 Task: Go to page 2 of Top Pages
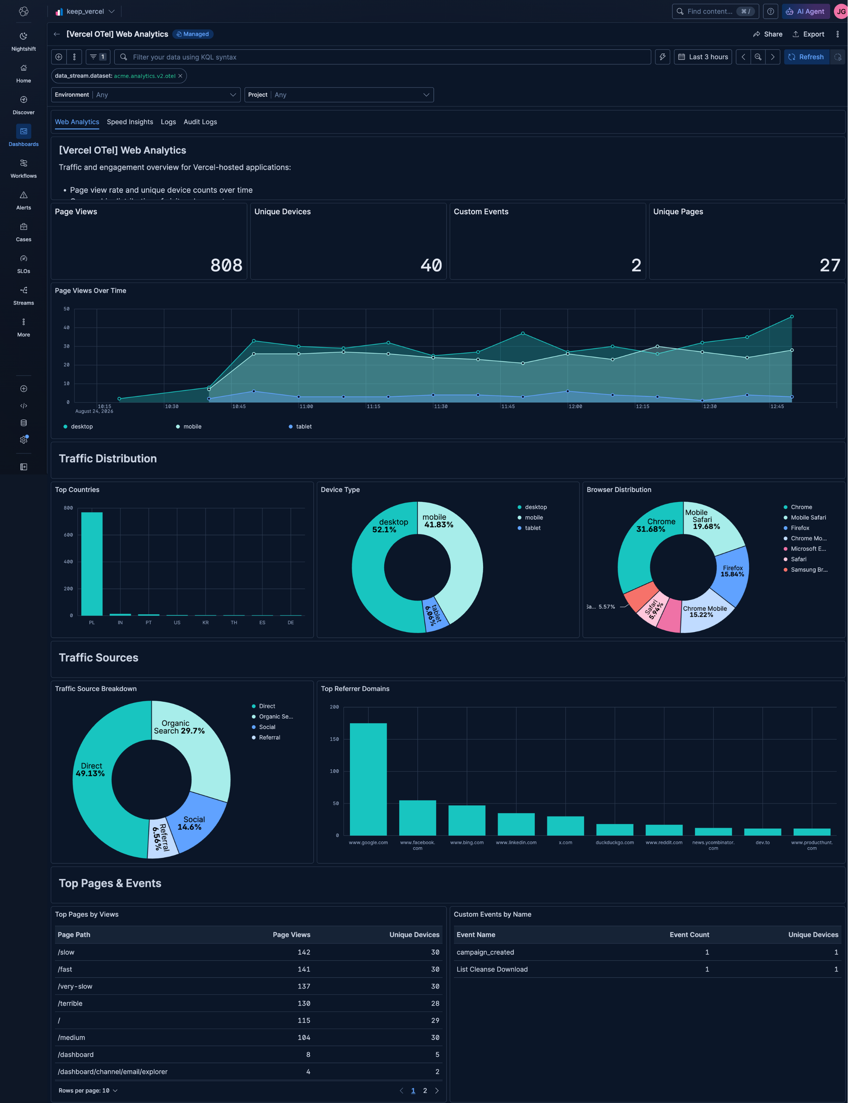coord(425,1090)
